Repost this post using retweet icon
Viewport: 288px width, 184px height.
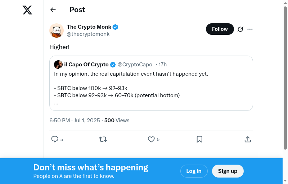[103, 139]
